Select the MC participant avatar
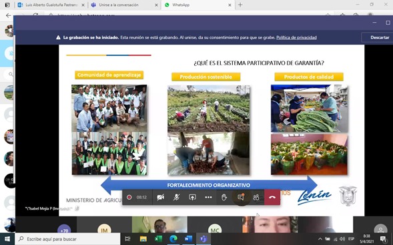The width and height of the screenshot is (393, 245). [215, 230]
